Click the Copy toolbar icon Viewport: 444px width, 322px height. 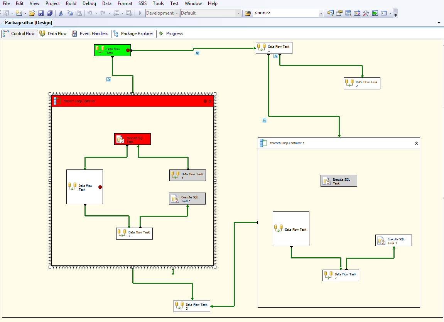(69, 13)
